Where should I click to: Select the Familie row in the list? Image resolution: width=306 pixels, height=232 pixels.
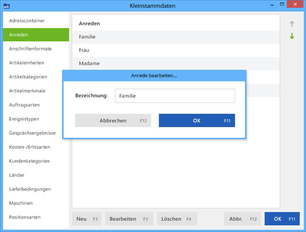pyautogui.click(x=175, y=37)
